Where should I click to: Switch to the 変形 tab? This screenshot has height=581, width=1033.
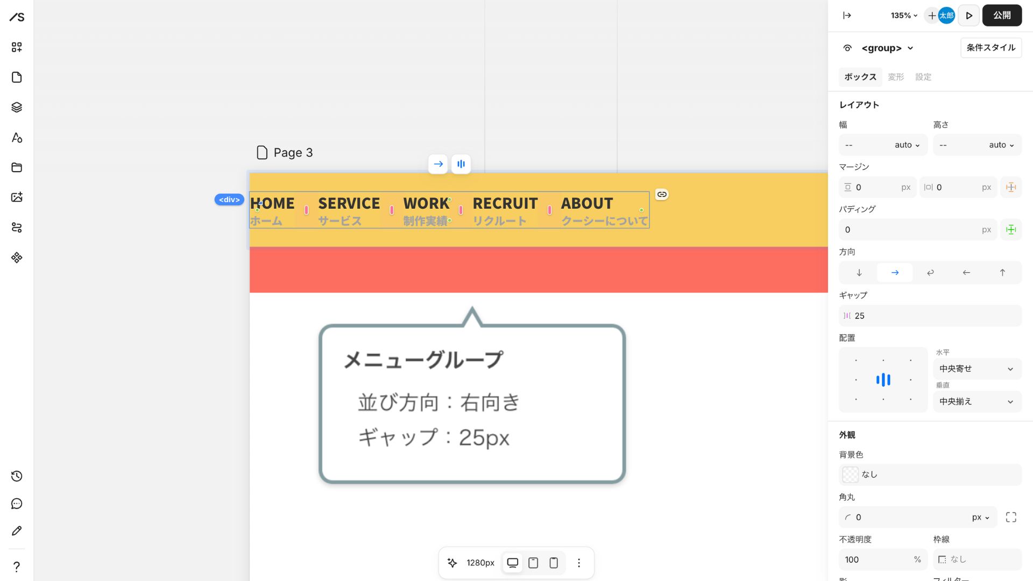coord(895,77)
